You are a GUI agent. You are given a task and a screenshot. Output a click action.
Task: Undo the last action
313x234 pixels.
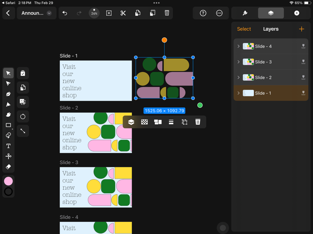point(65,13)
